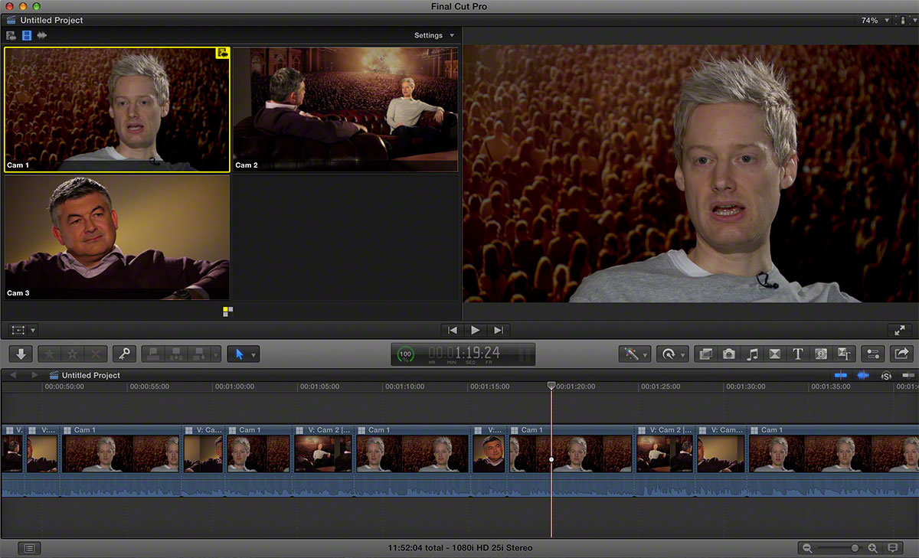Open the enhancements magic wand menu
Image resolution: width=919 pixels, height=558 pixels.
coord(635,354)
